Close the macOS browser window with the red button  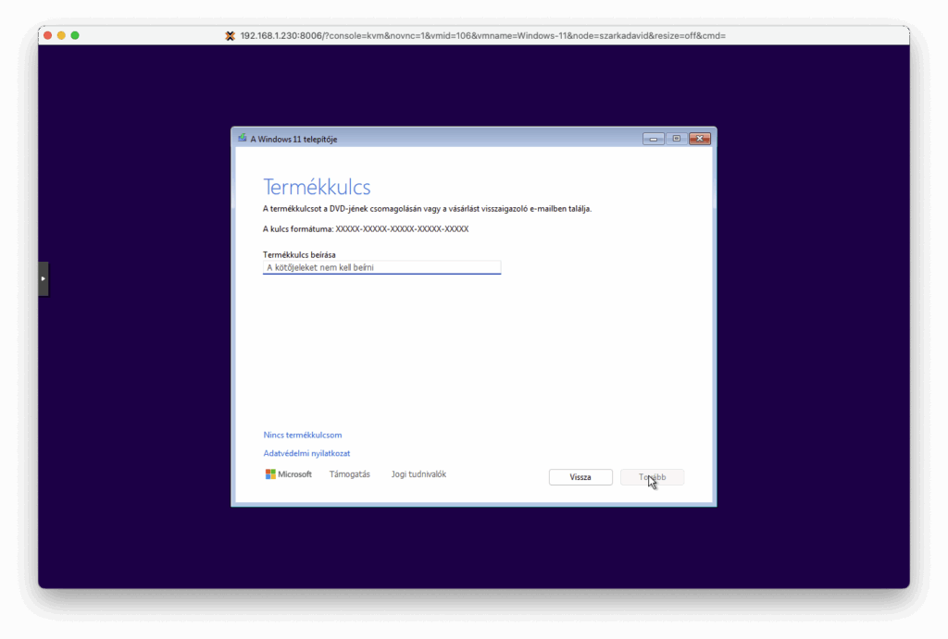tap(48, 36)
